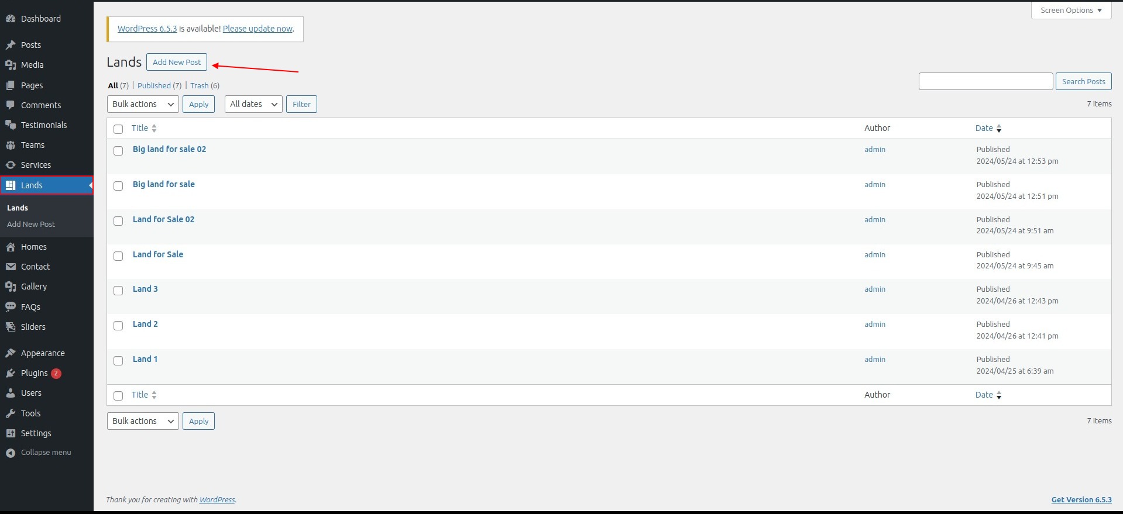The height and width of the screenshot is (514, 1123).
Task: Open the Dashboard gauge icon in sidebar
Action: pyautogui.click(x=11, y=19)
